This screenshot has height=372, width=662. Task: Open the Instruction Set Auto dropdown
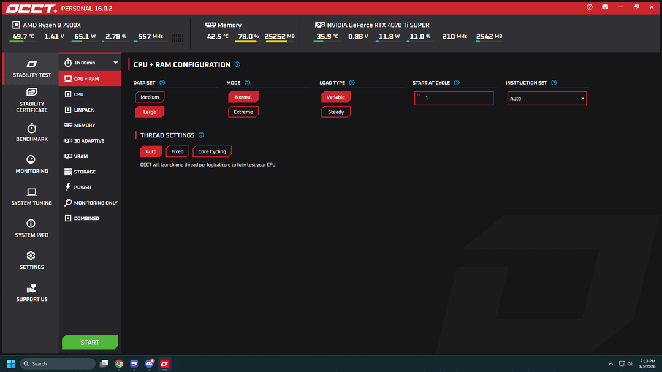click(x=547, y=99)
